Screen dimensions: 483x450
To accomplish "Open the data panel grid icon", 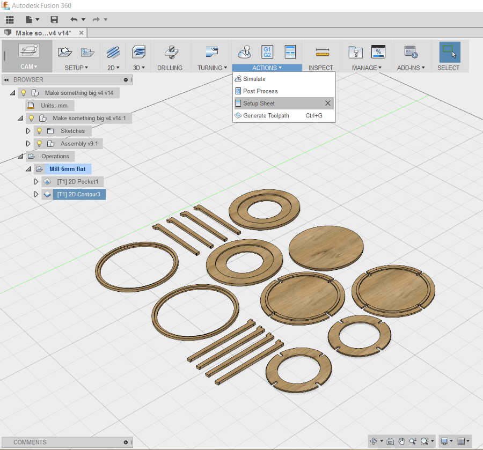I will (x=10, y=20).
